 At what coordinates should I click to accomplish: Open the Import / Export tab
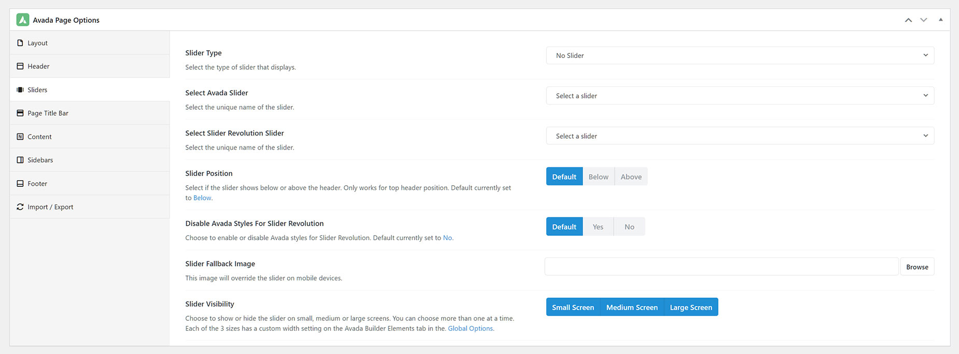tap(90, 207)
